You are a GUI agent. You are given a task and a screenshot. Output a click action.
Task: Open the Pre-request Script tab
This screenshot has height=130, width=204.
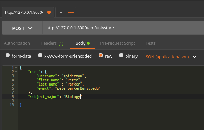[x=118, y=43]
